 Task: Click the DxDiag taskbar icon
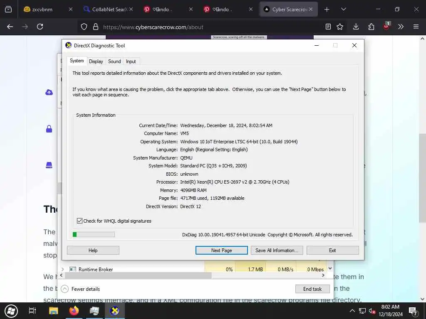tap(115, 311)
